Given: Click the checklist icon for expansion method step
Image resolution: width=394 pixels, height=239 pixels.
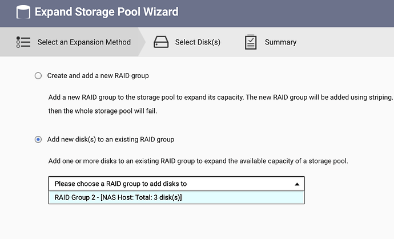Looking at the screenshot, I should coord(23,42).
